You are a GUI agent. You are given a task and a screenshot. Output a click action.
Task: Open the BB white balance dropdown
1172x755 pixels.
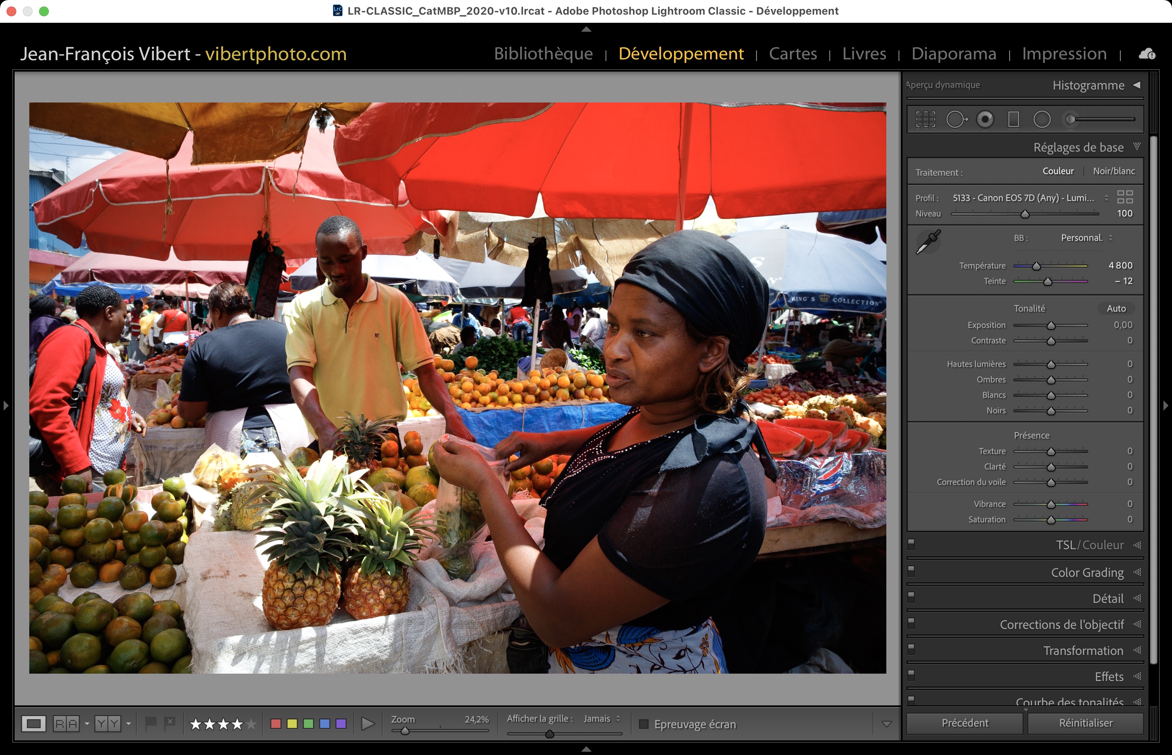(x=1087, y=238)
